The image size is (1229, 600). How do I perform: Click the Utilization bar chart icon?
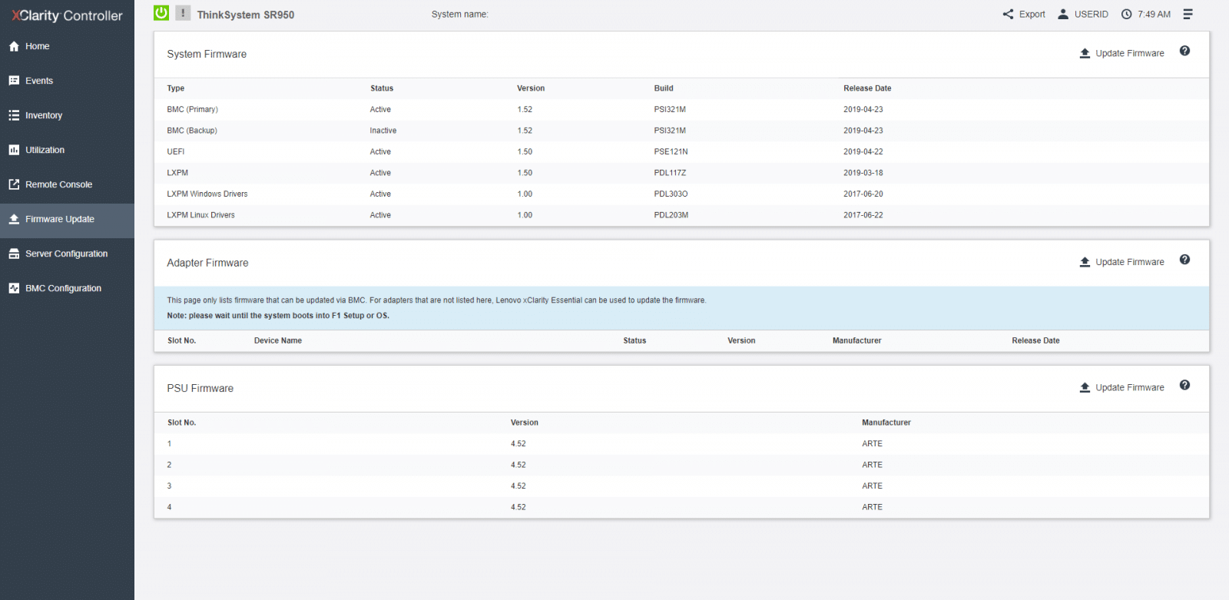click(x=14, y=150)
